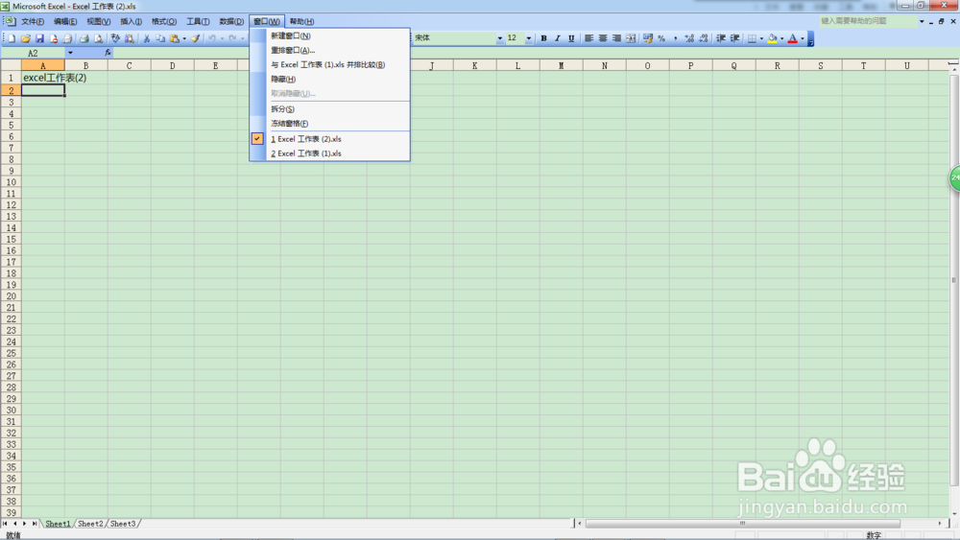Click the Merge and Center icon

pyautogui.click(x=631, y=38)
